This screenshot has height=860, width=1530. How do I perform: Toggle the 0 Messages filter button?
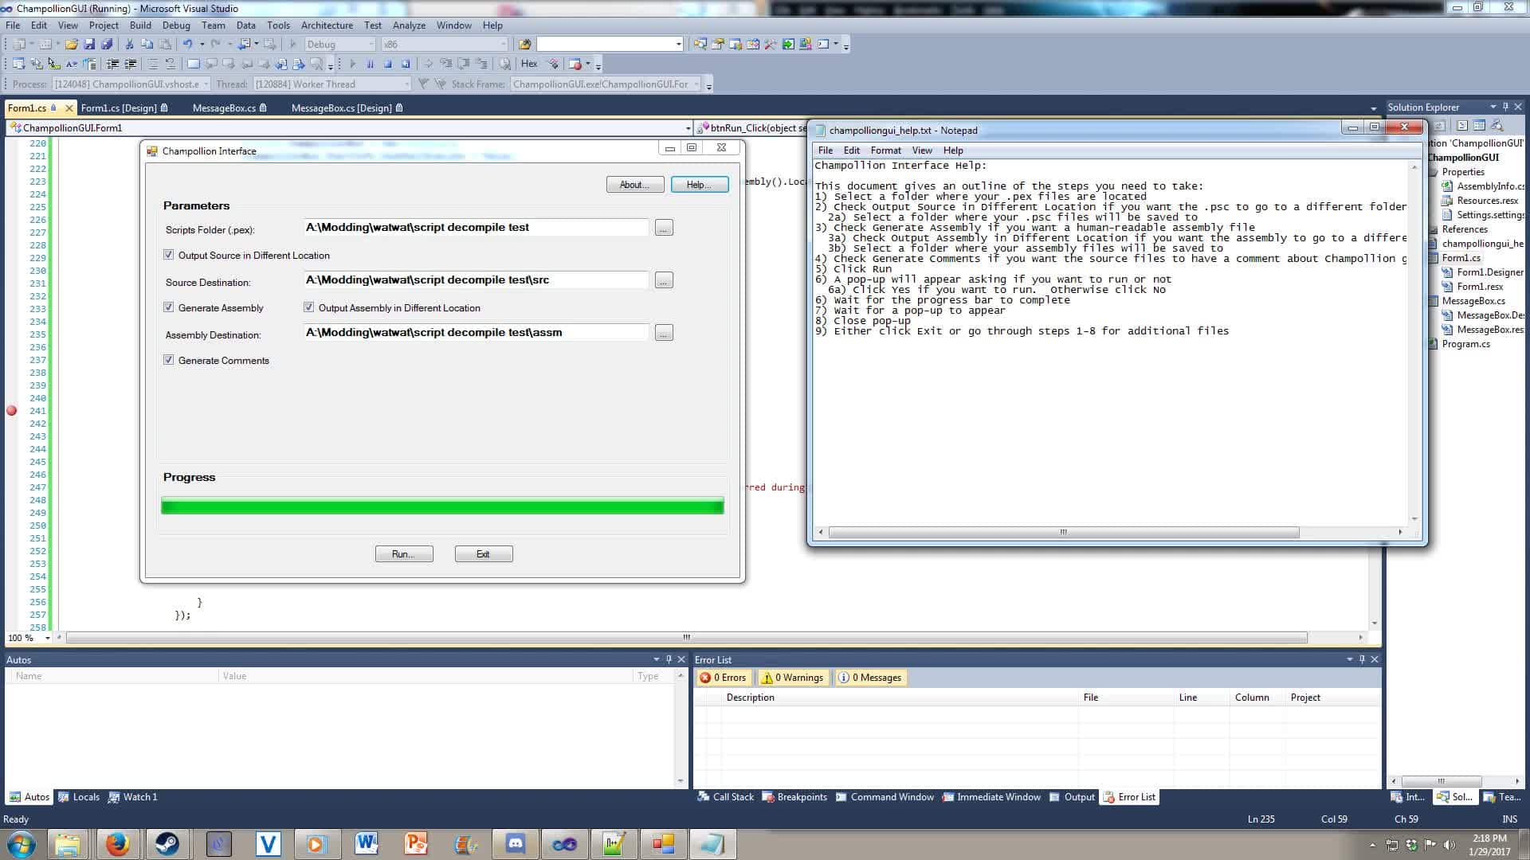click(869, 678)
